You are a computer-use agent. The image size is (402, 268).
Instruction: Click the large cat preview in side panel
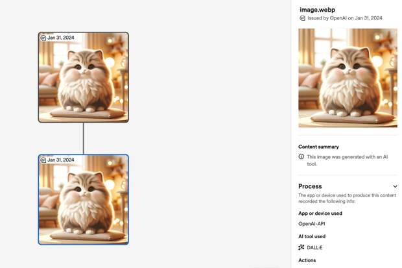348,78
